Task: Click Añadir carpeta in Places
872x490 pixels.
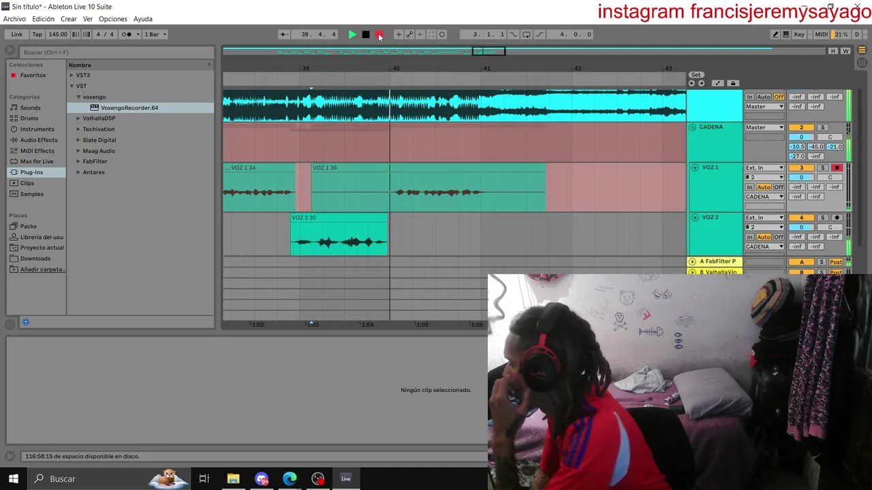Action: (x=42, y=269)
